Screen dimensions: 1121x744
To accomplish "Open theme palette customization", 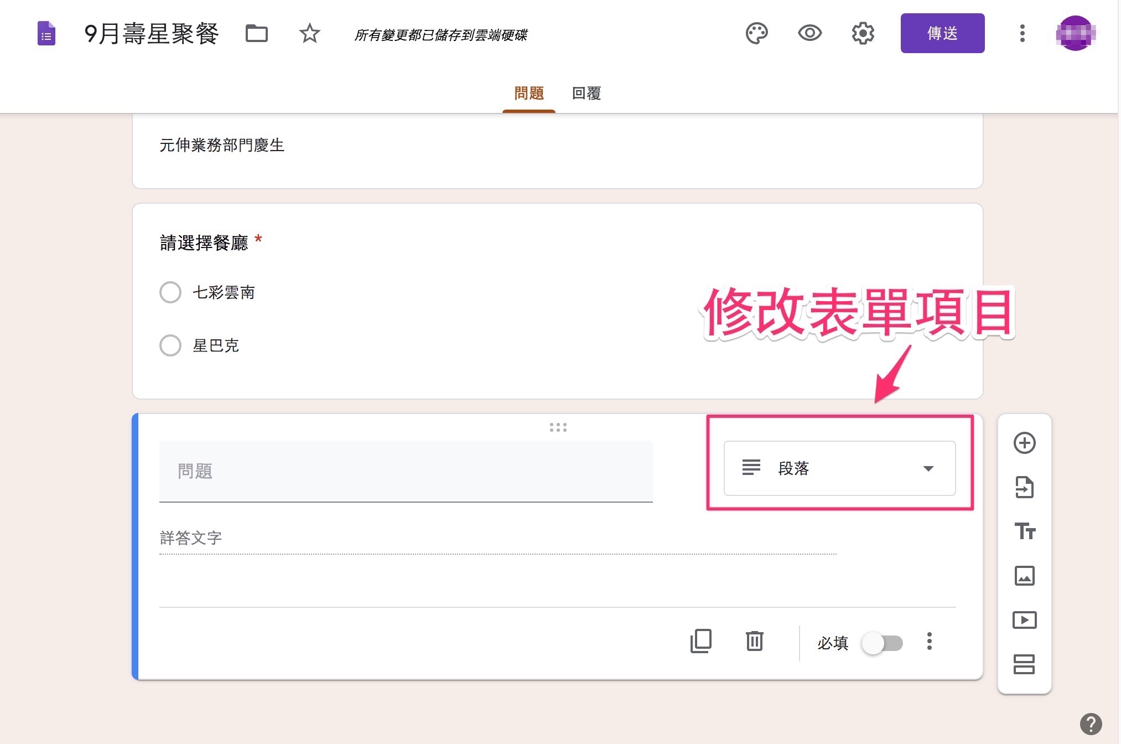I will pyautogui.click(x=756, y=34).
